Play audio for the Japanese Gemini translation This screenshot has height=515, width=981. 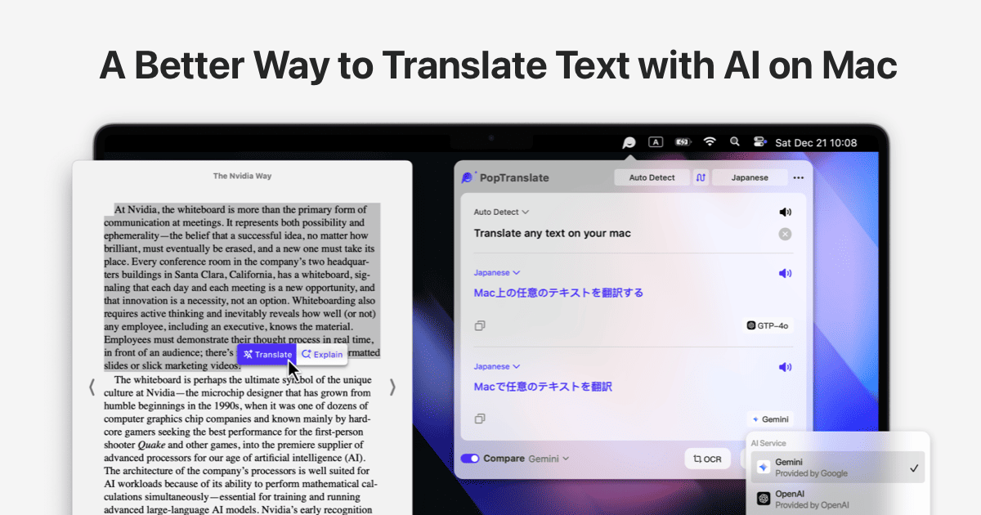tap(785, 365)
